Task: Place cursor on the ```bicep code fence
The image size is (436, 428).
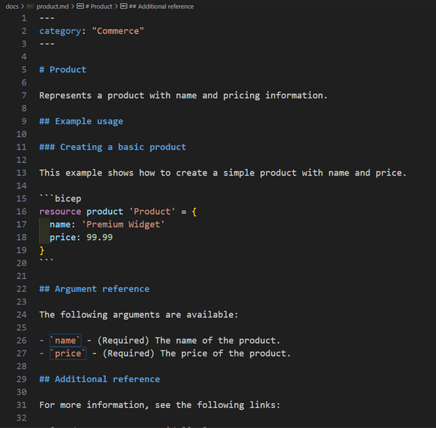Action: click(x=60, y=198)
